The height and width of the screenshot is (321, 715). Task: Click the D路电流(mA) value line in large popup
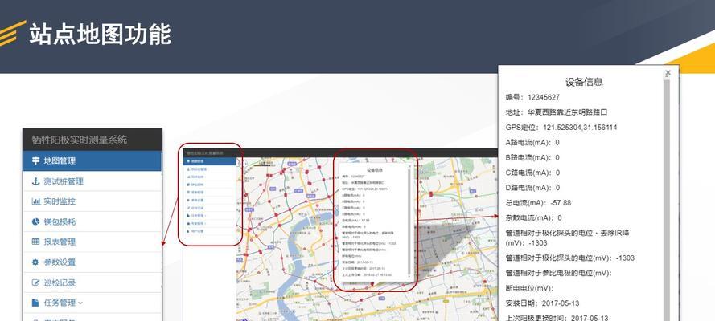(532, 188)
